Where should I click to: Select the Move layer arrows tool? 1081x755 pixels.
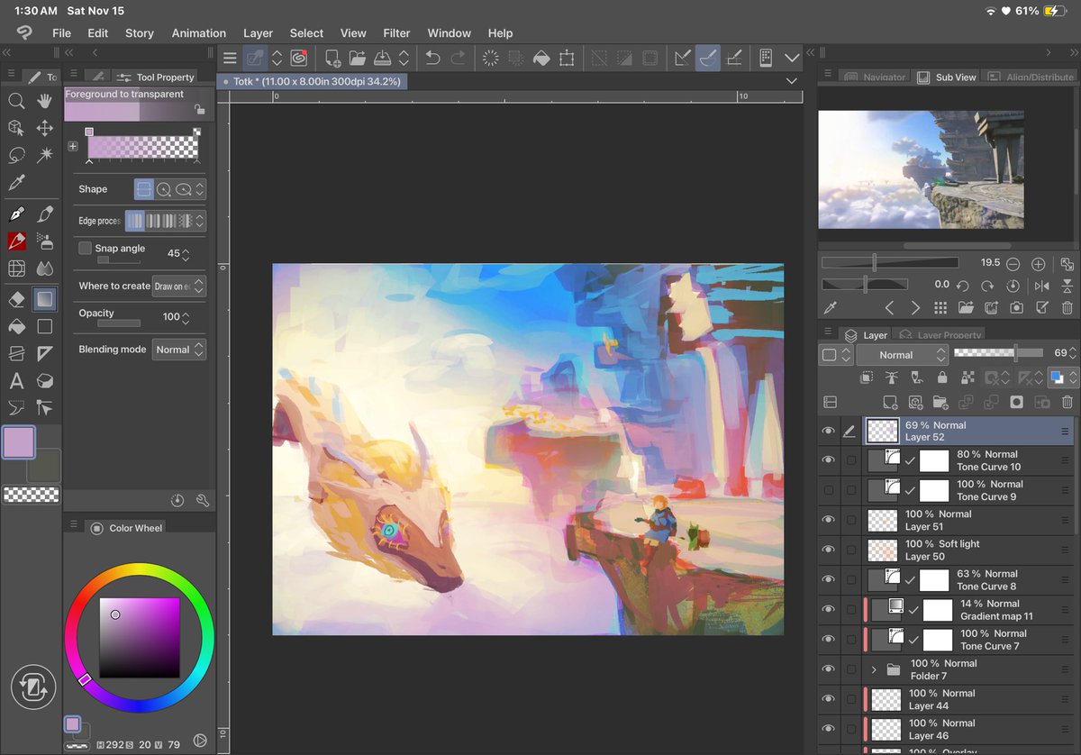(45, 129)
